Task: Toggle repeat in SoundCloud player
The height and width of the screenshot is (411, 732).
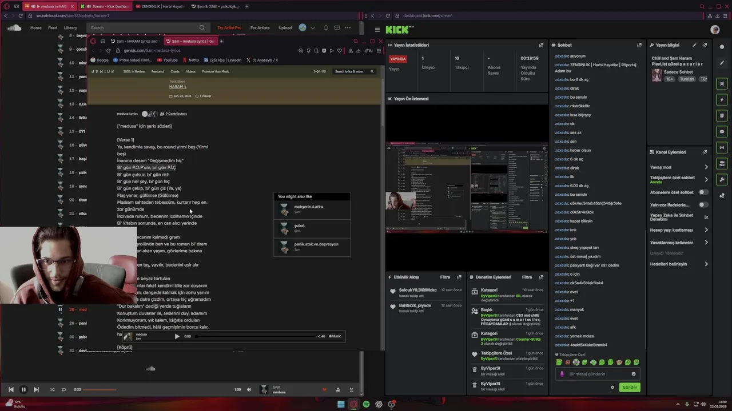Action: click(63, 389)
